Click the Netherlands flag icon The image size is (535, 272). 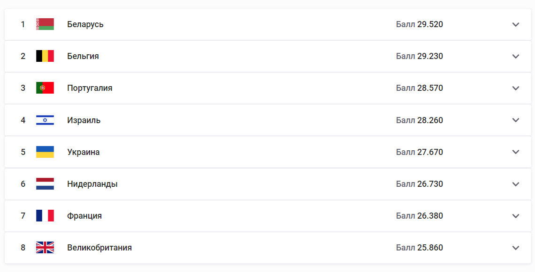point(45,184)
